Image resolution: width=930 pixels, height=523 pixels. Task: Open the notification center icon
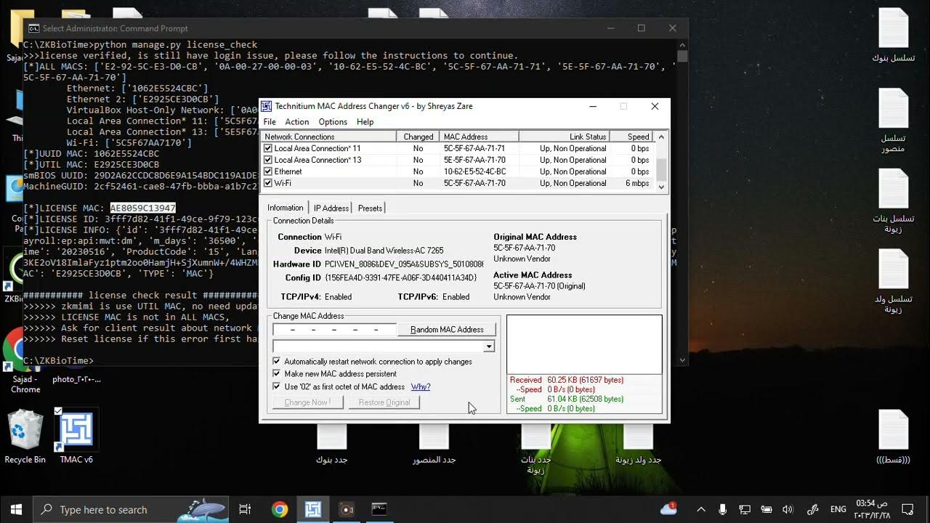tap(907, 509)
